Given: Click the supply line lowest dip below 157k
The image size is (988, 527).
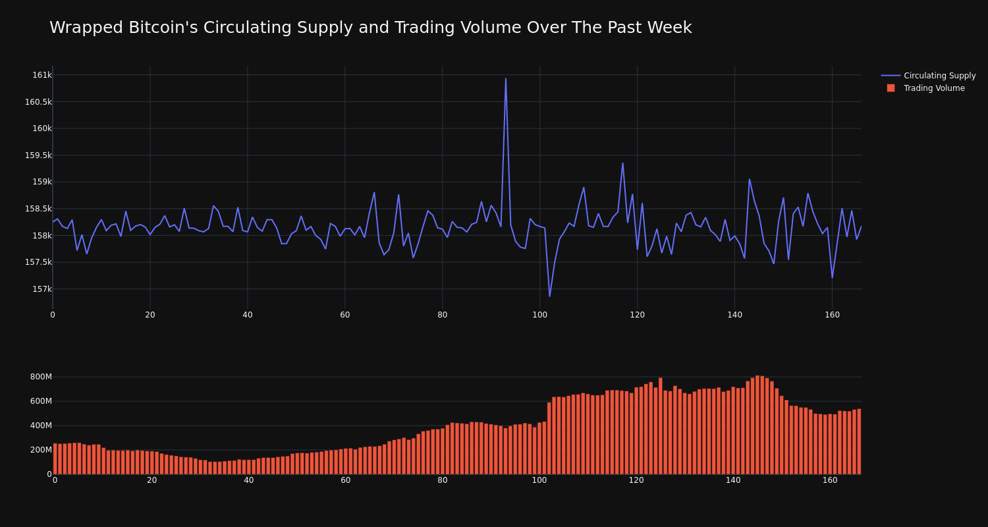Looking at the screenshot, I should (x=549, y=296).
